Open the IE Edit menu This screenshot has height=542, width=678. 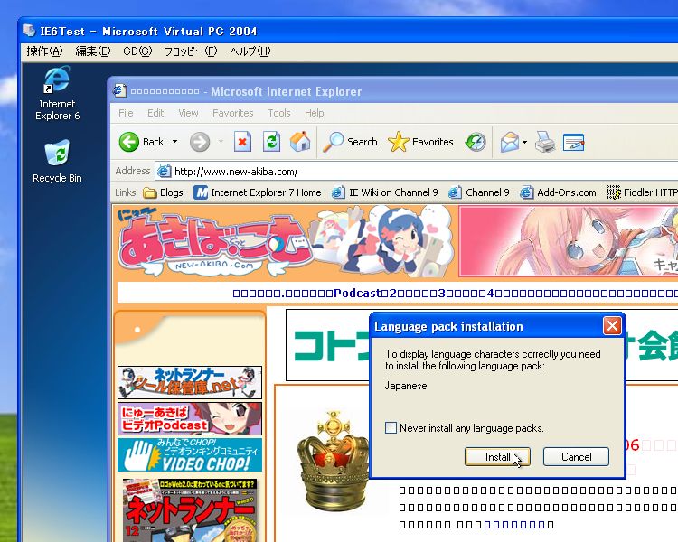[155, 113]
